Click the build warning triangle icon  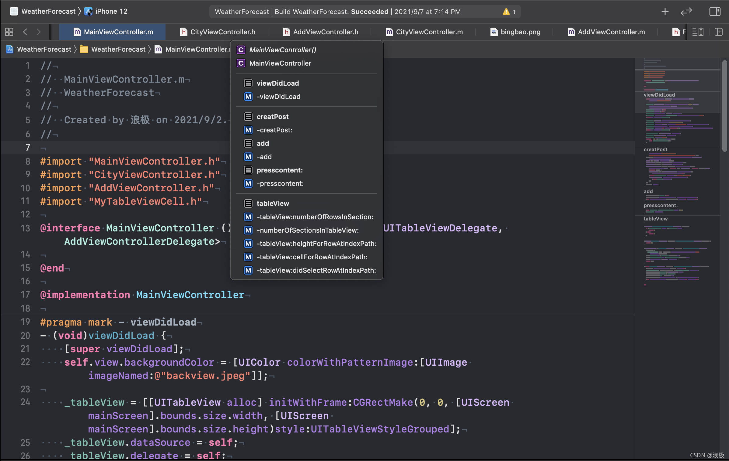coord(506,12)
